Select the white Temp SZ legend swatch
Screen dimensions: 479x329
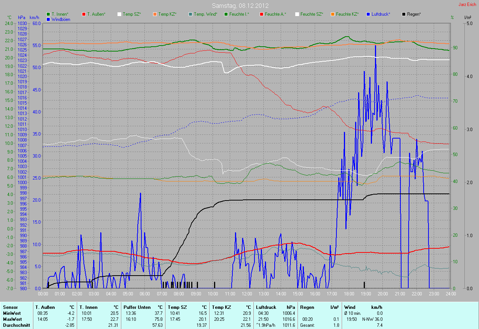119,14
